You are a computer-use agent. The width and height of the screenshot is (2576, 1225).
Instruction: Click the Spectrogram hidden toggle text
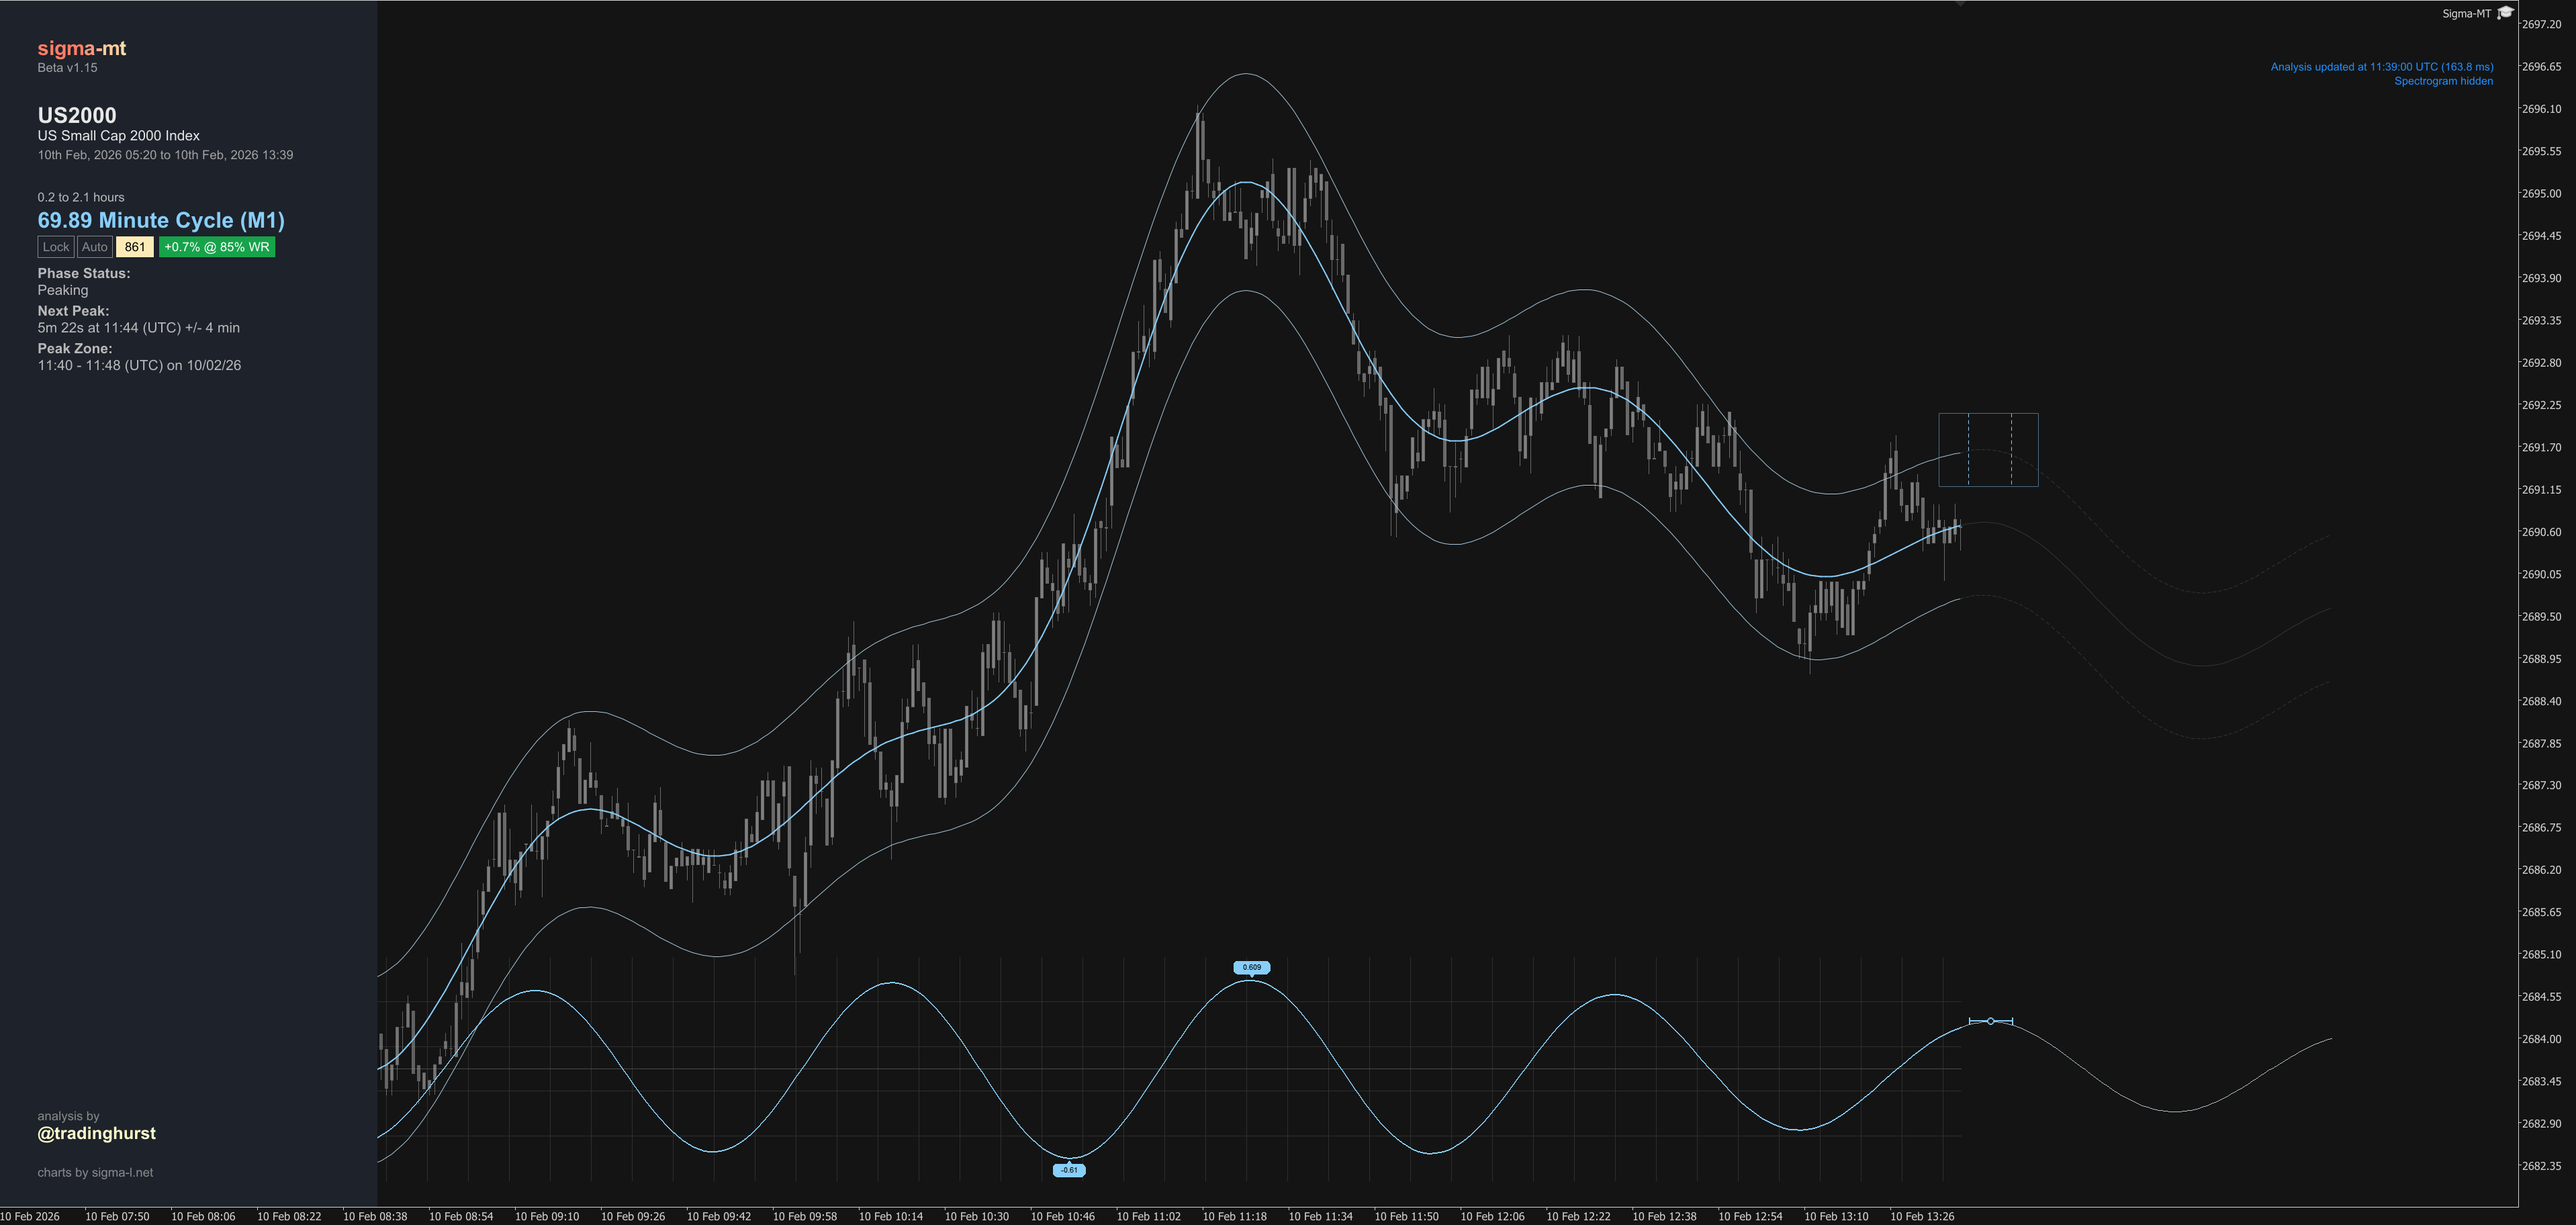click(2443, 81)
